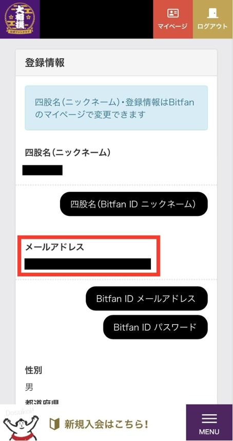Click the redacted メールアドレス value
The image size is (233, 441).
tap(88, 264)
